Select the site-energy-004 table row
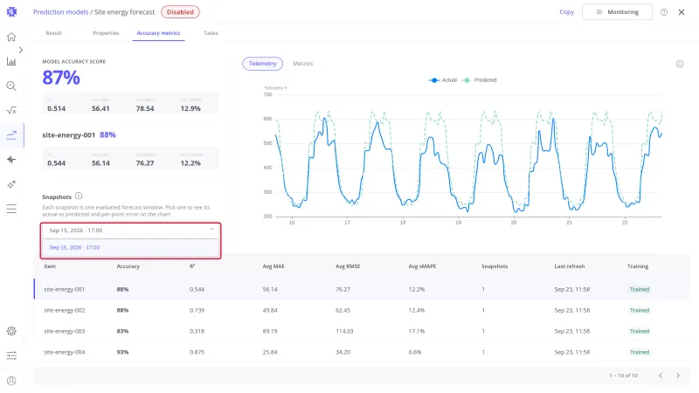699x393 pixels. [362, 352]
